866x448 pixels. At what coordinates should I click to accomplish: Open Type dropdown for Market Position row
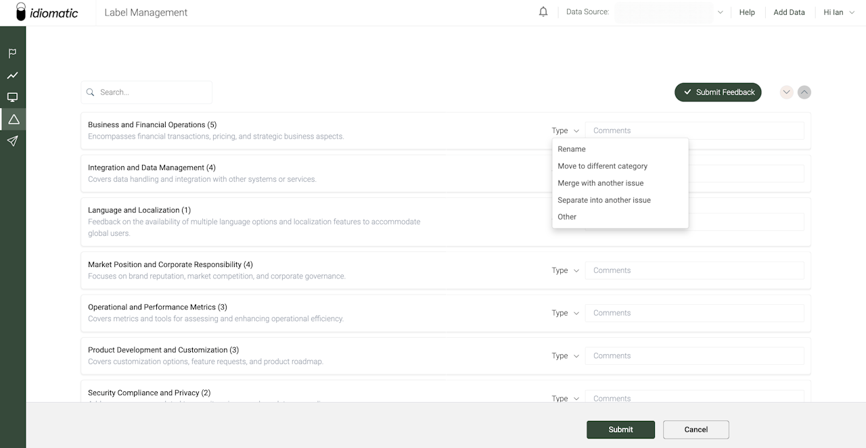(x=566, y=270)
